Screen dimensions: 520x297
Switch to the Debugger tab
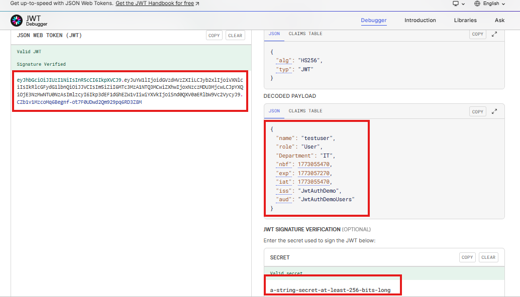click(374, 20)
